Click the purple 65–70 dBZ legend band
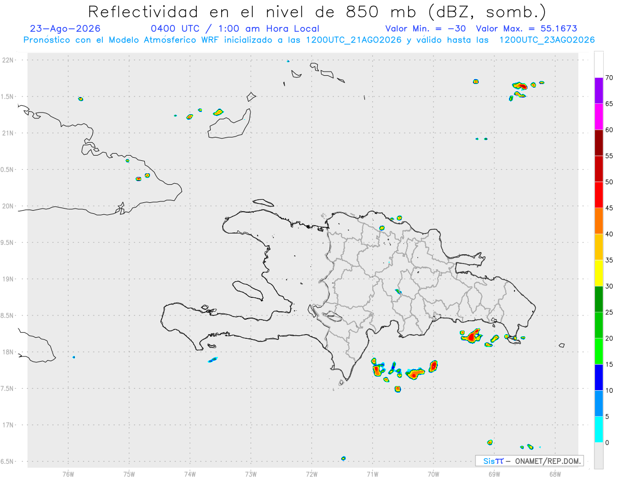This screenshot has height=481, width=623. [599, 90]
